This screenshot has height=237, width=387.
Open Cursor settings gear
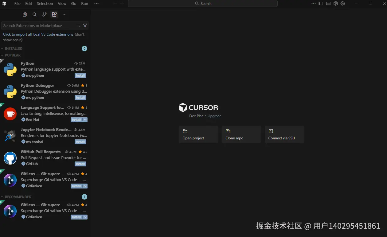[343, 4]
